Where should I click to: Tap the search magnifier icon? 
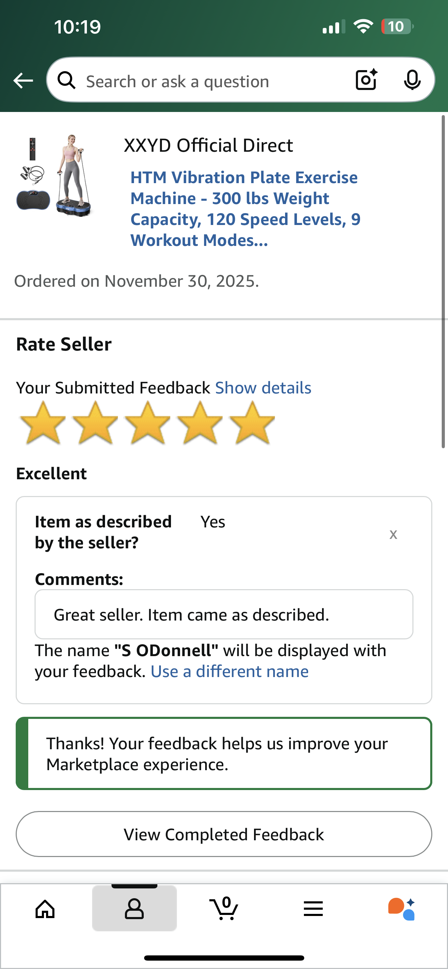point(67,81)
